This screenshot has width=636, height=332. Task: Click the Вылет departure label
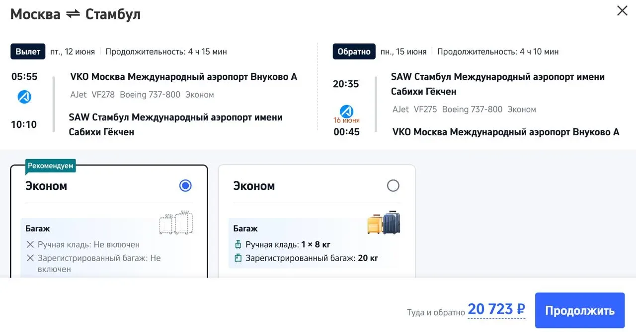[28, 52]
